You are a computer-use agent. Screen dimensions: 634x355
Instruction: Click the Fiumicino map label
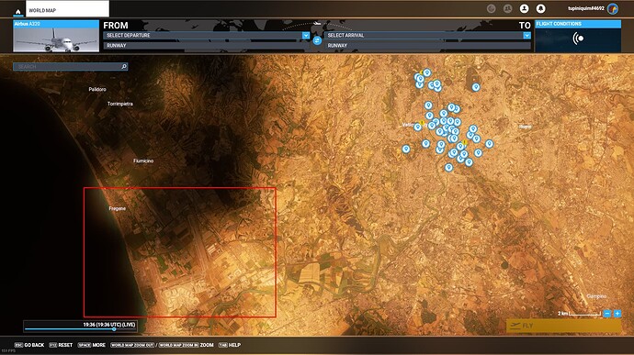point(143,161)
